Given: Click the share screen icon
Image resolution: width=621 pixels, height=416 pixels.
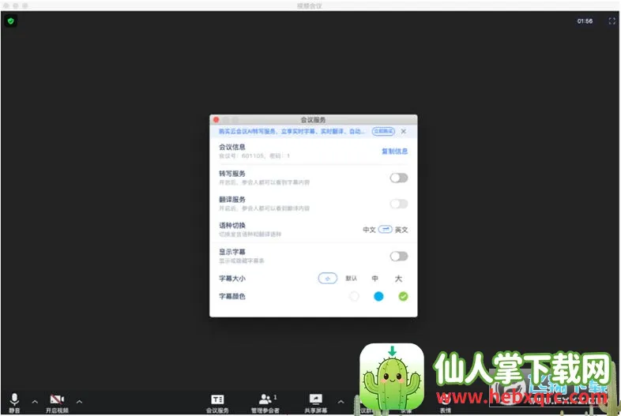Looking at the screenshot, I should coord(316,399).
